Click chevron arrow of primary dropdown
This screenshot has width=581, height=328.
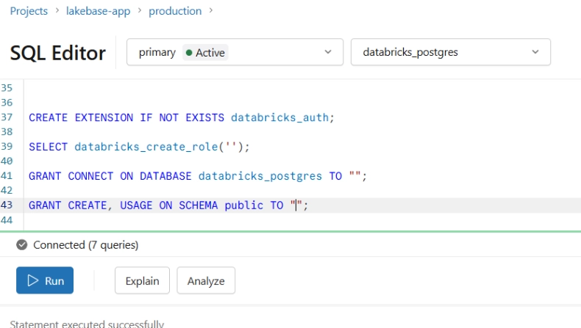328,52
